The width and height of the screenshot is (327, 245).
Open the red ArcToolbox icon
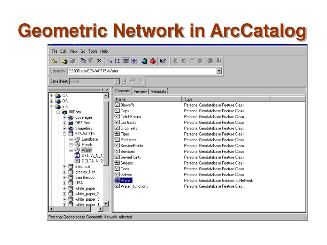pos(153,61)
